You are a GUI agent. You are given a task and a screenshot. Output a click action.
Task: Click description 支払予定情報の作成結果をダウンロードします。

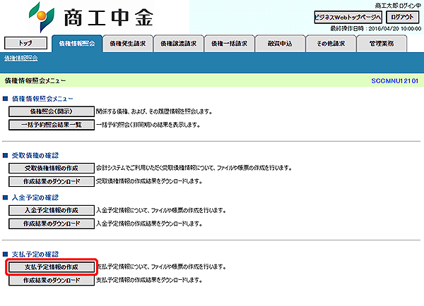(149, 281)
